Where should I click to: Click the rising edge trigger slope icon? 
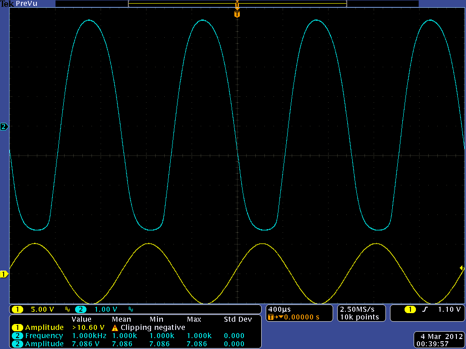(x=425, y=309)
